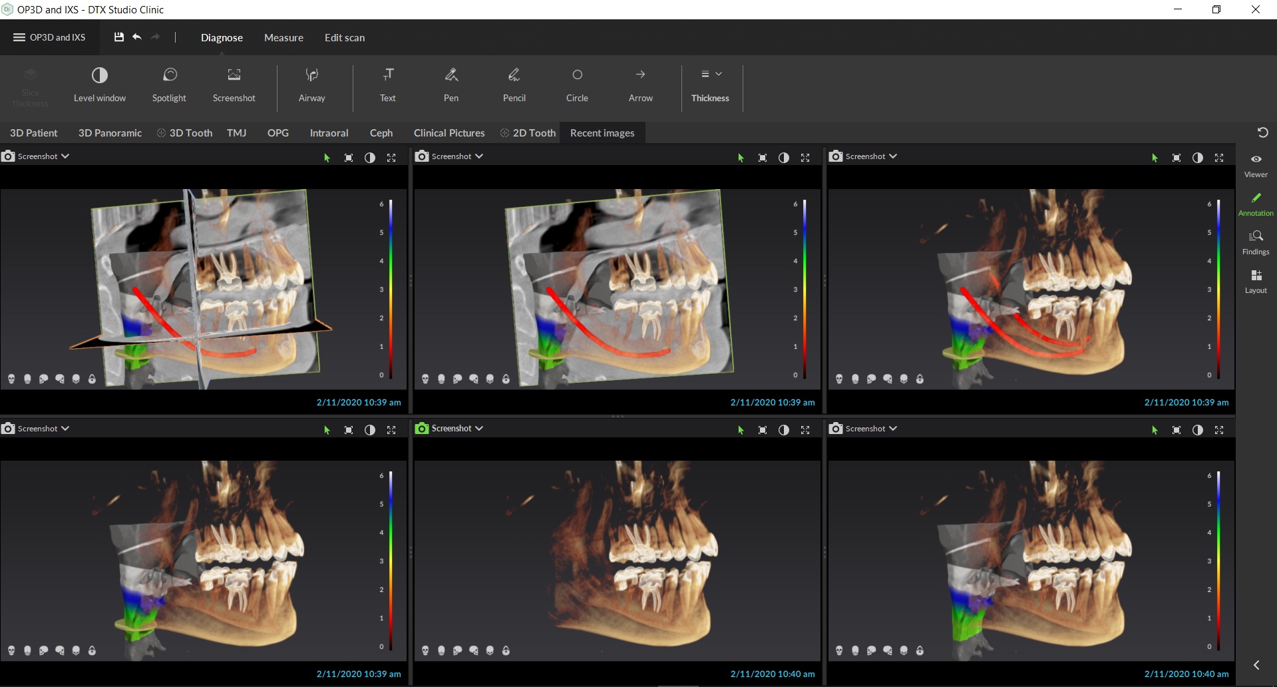Toggle contrast icon in top-left viewport
Screen dimensions: 1277x687
coord(370,158)
